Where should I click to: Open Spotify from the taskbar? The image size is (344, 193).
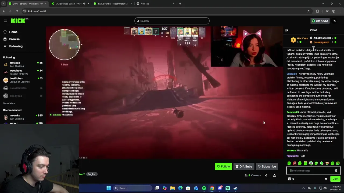(204, 188)
